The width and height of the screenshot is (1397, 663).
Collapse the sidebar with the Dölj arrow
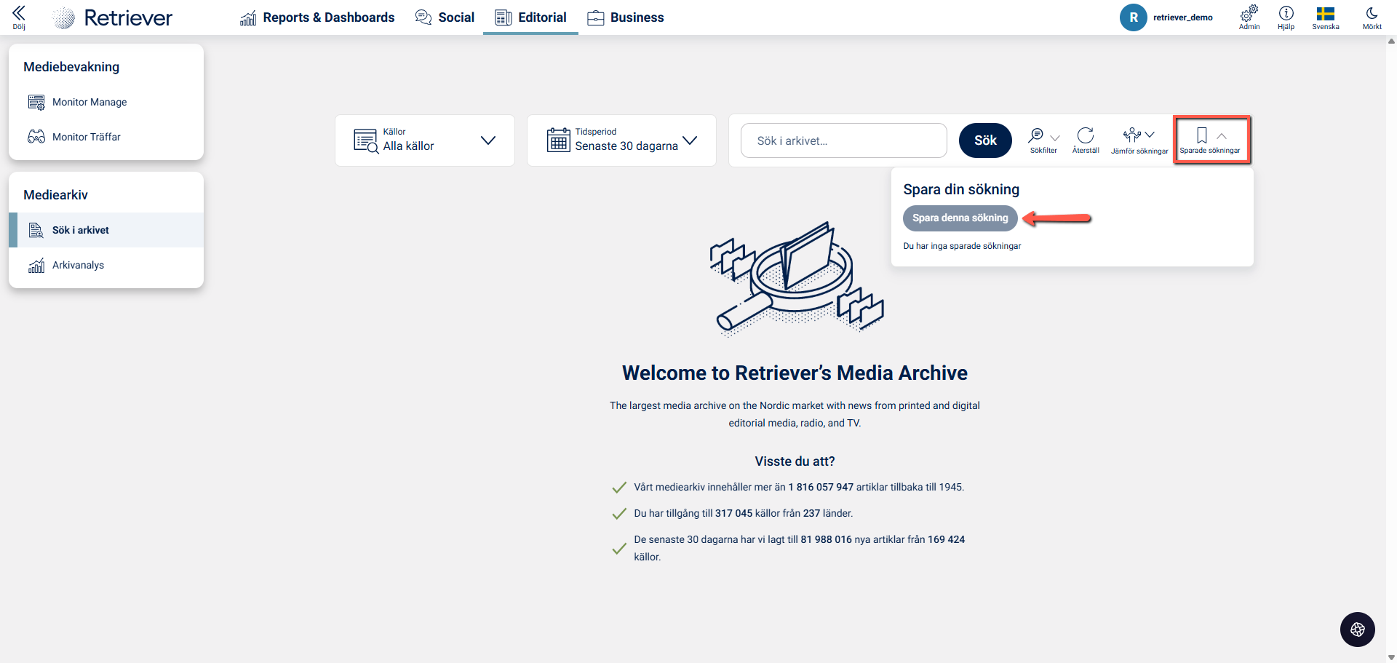pos(19,17)
